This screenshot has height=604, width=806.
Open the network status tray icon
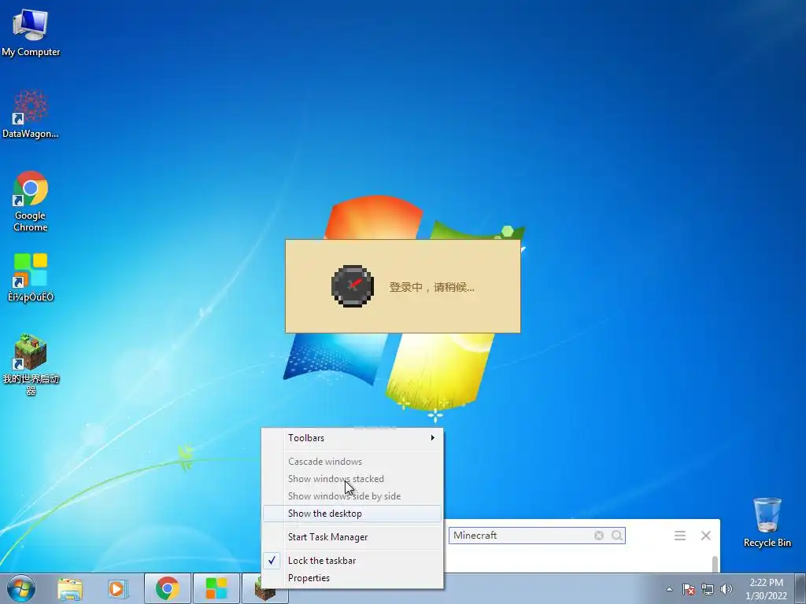tap(708, 589)
